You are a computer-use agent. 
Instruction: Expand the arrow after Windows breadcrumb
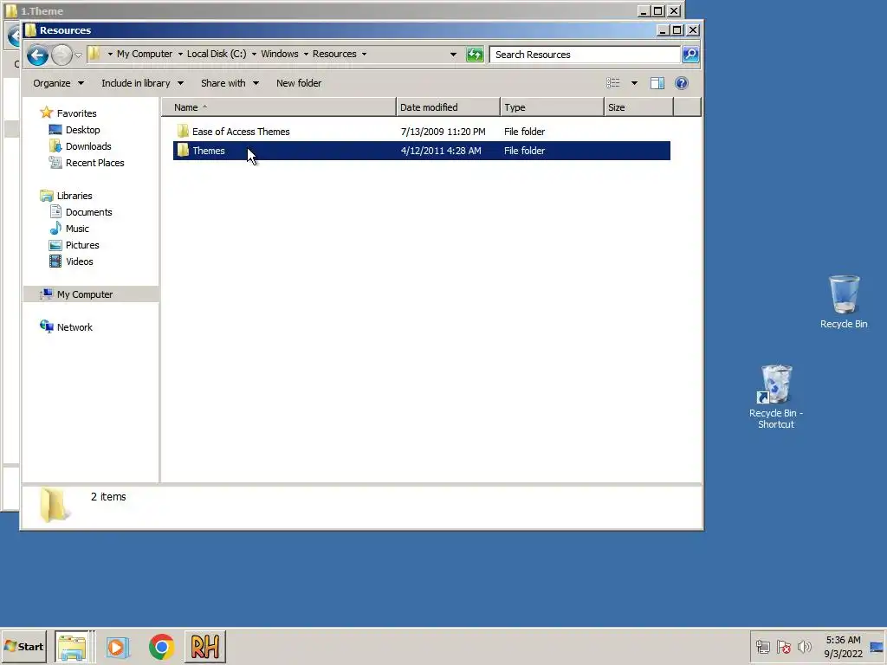click(306, 55)
